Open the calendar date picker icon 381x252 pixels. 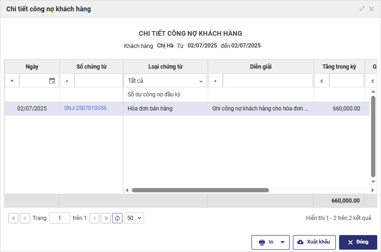[x=52, y=81]
